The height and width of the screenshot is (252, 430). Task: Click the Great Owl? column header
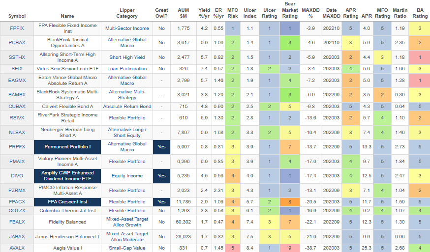[x=161, y=13]
